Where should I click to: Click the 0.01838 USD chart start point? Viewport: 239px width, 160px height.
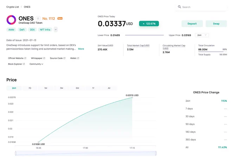point(38,142)
